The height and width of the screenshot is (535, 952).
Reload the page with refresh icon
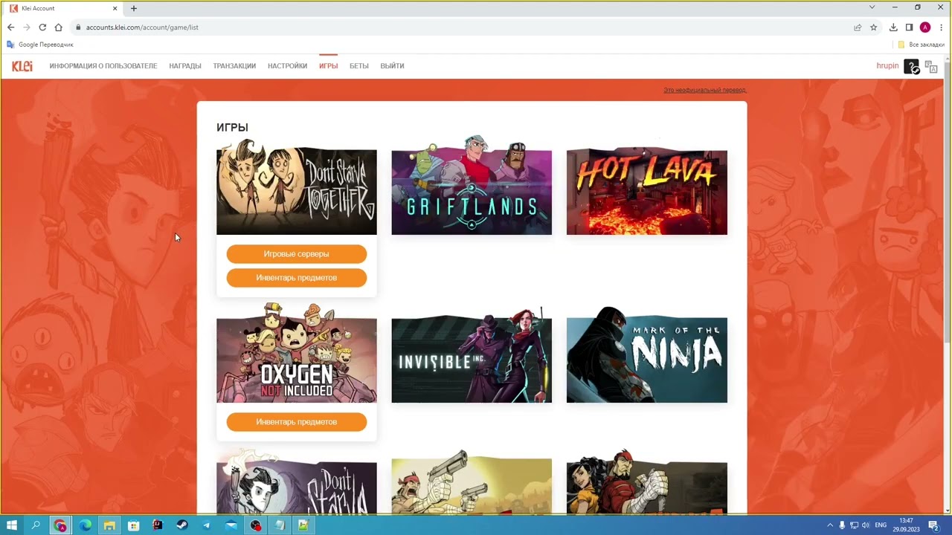pyautogui.click(x=42, y=27)
